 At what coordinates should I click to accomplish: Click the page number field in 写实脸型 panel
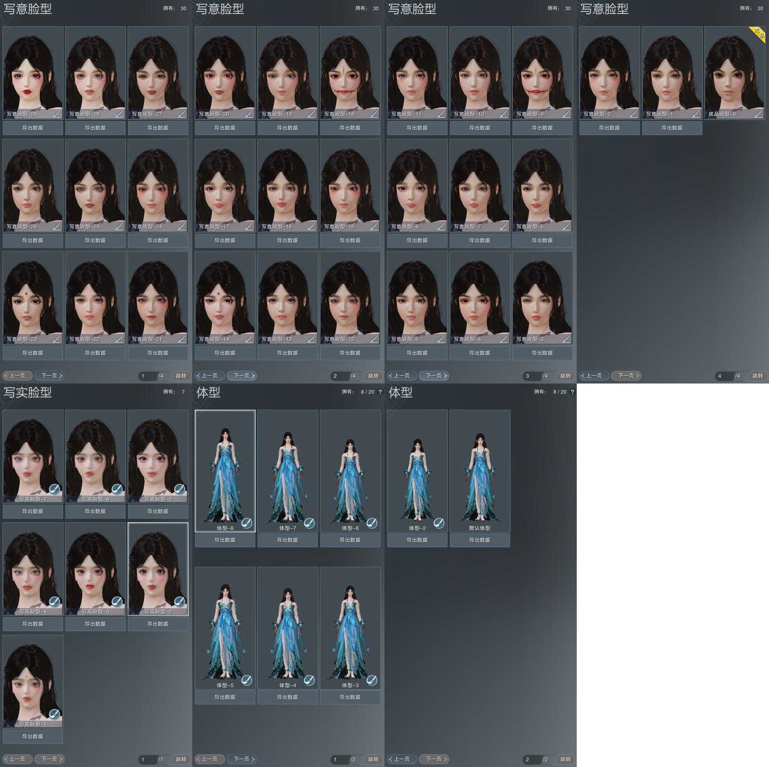click(x=148, y=760)
